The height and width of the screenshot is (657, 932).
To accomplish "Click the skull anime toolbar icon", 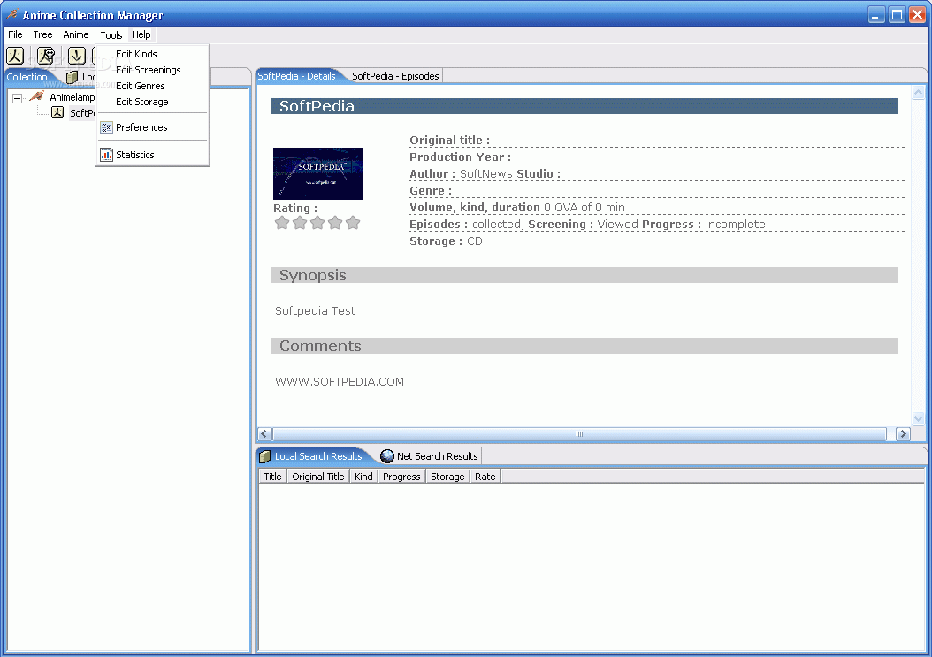I will coord(46,56).
